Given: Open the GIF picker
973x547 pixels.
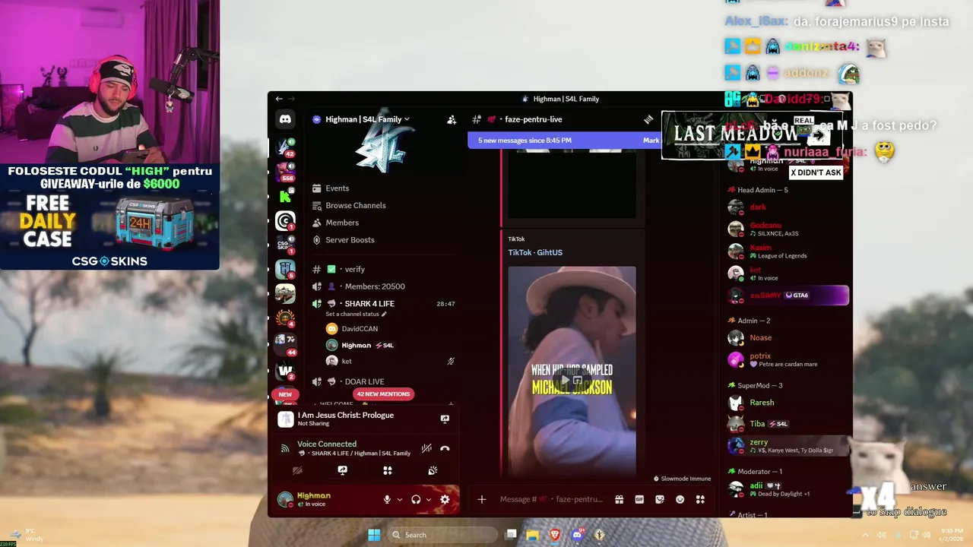Looking at the screenshot, I should click(639, 499).
